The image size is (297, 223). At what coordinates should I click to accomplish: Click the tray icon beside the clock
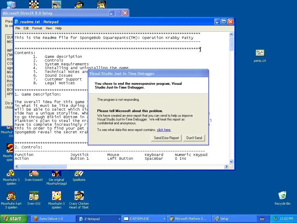[275, 219]
